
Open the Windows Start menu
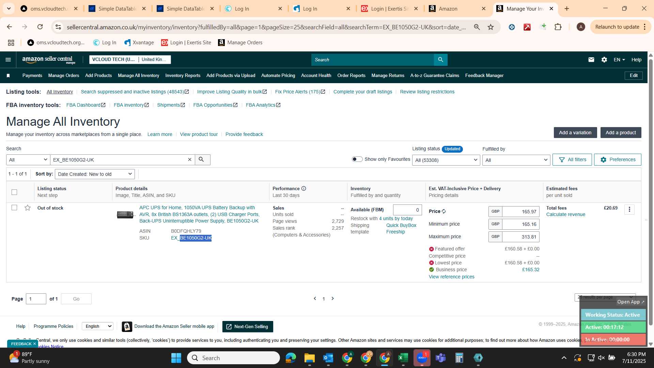point(176,358)
